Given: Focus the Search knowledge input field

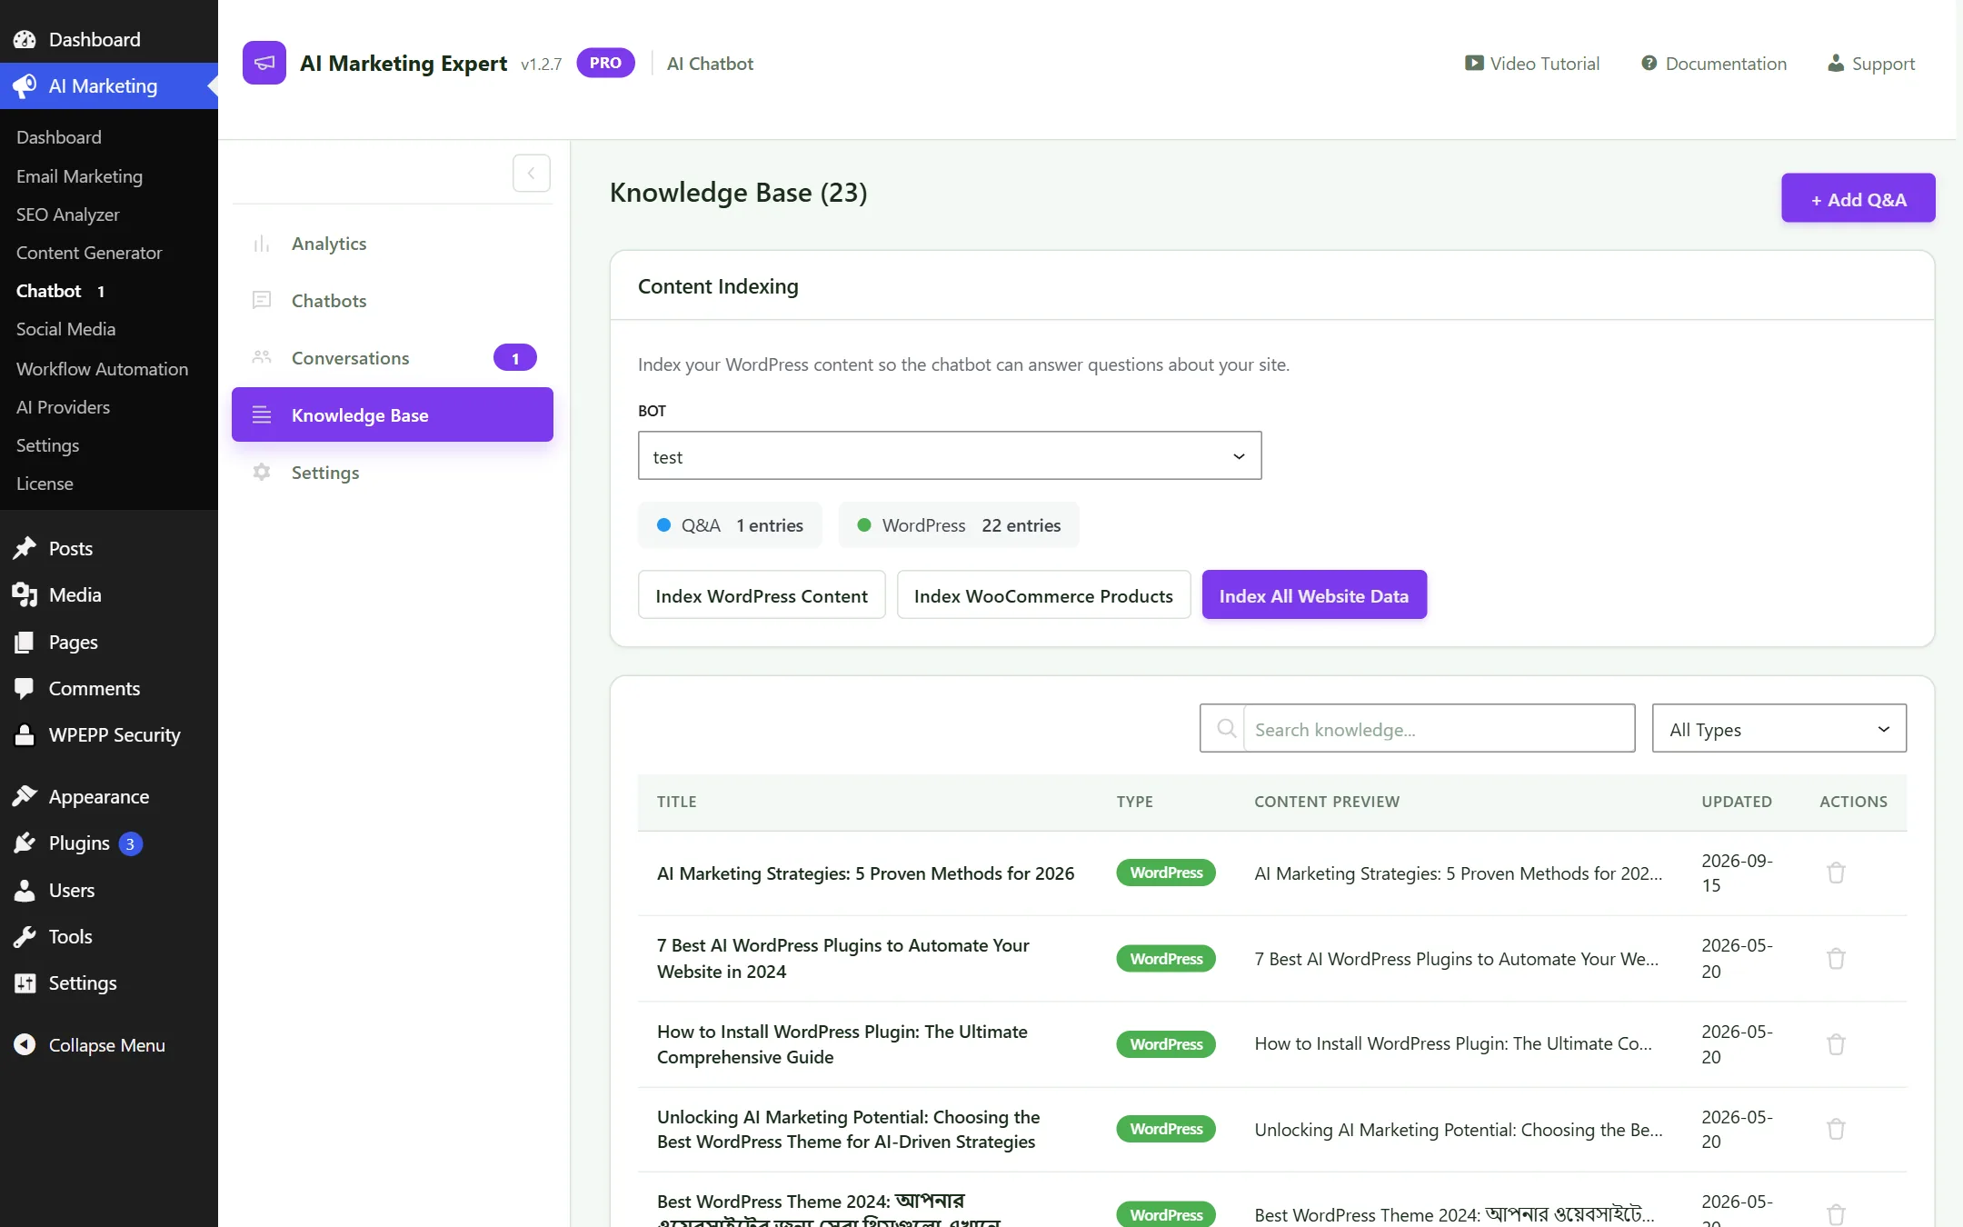Looking at the screenshot, I should coord(1439,729).
